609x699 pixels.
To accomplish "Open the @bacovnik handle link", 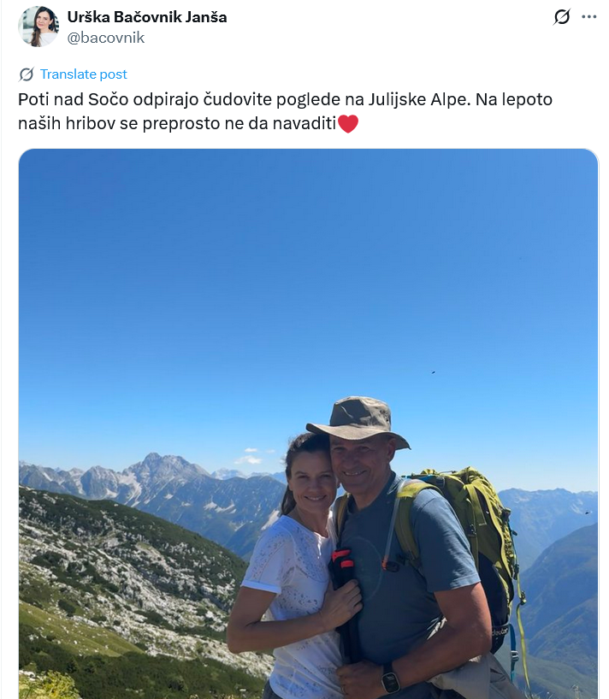I will [x=106, y=38].
